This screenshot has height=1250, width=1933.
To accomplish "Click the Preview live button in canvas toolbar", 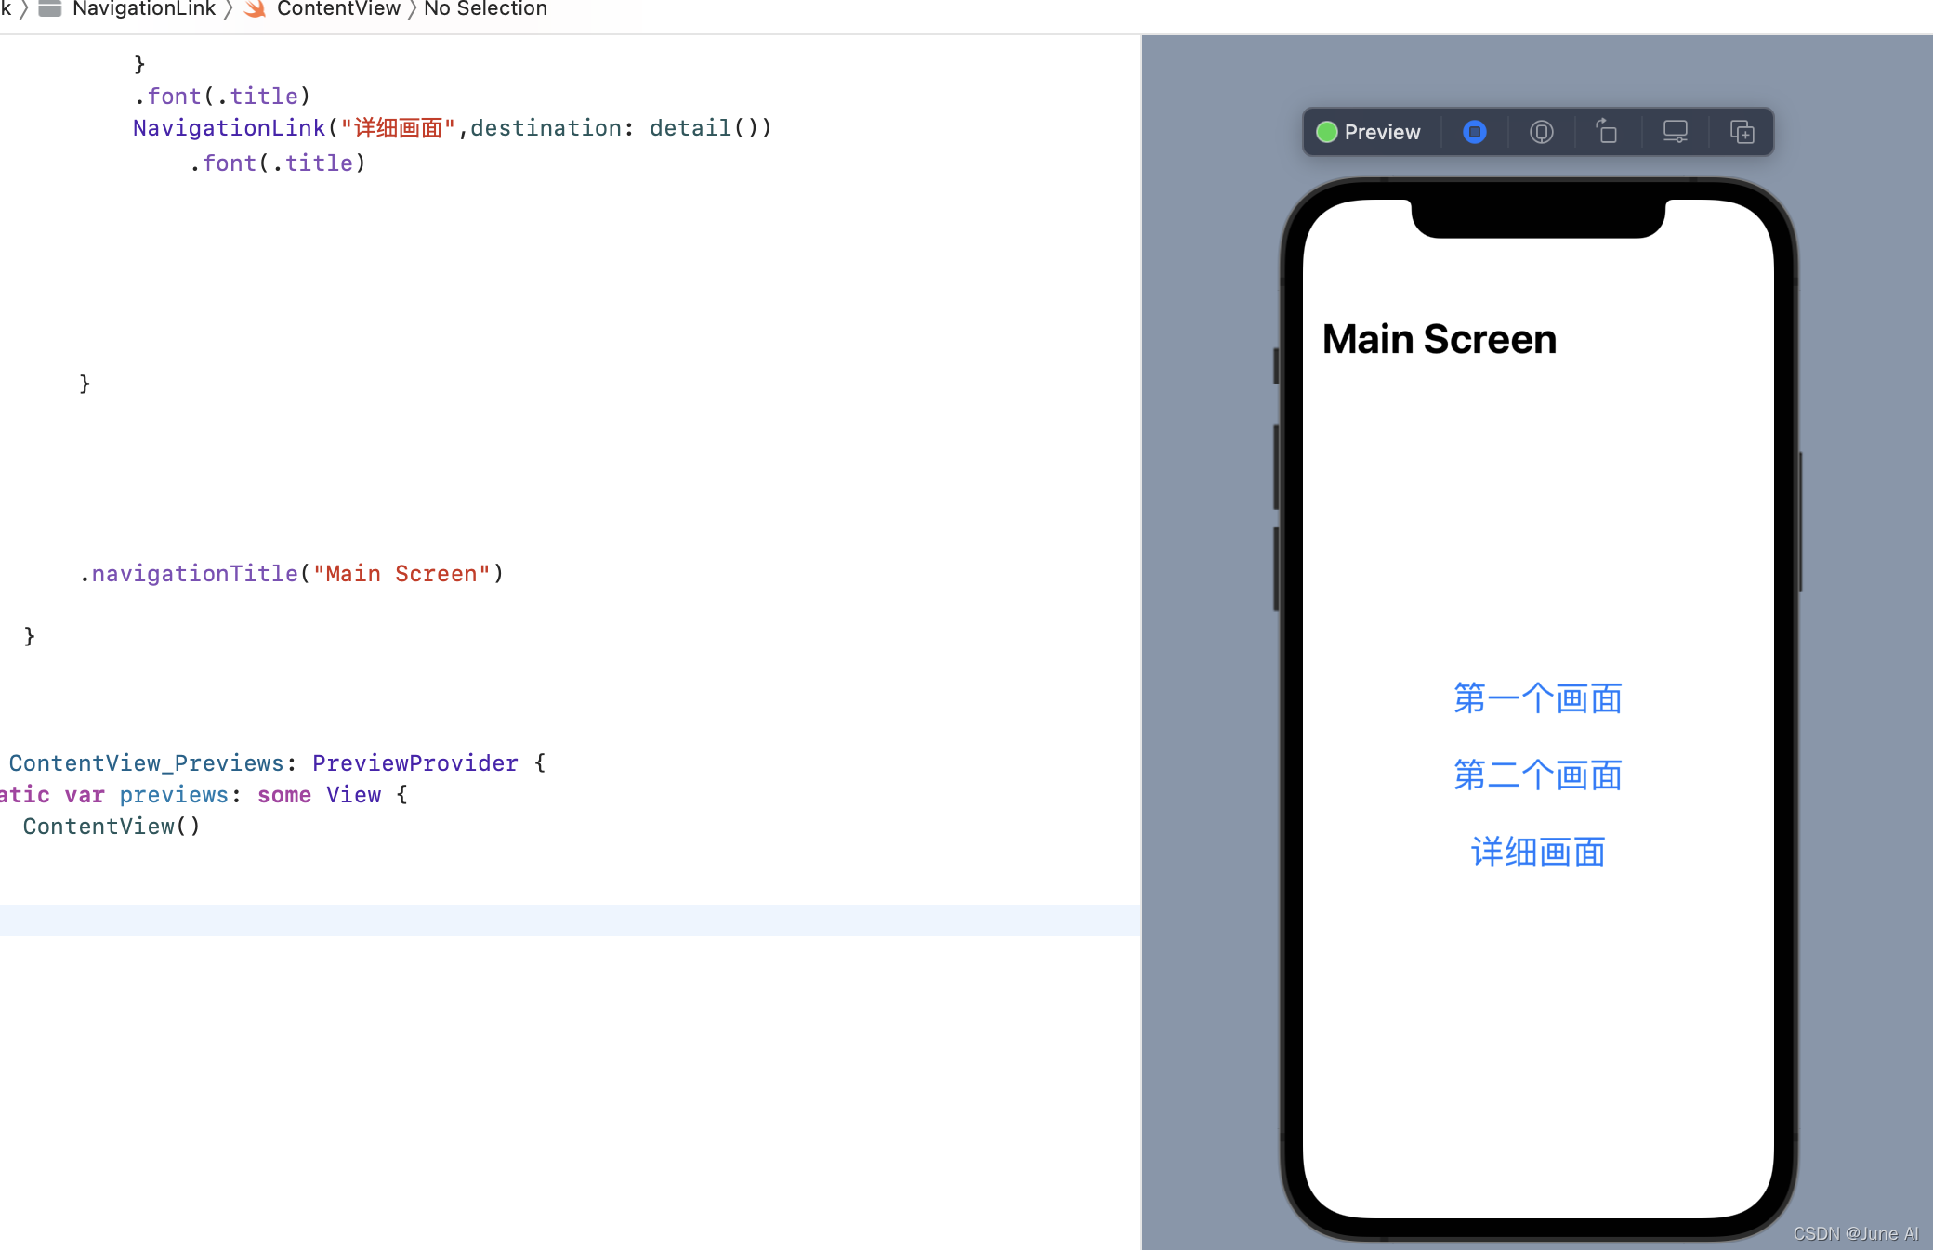I will [x=1369, y=132].
